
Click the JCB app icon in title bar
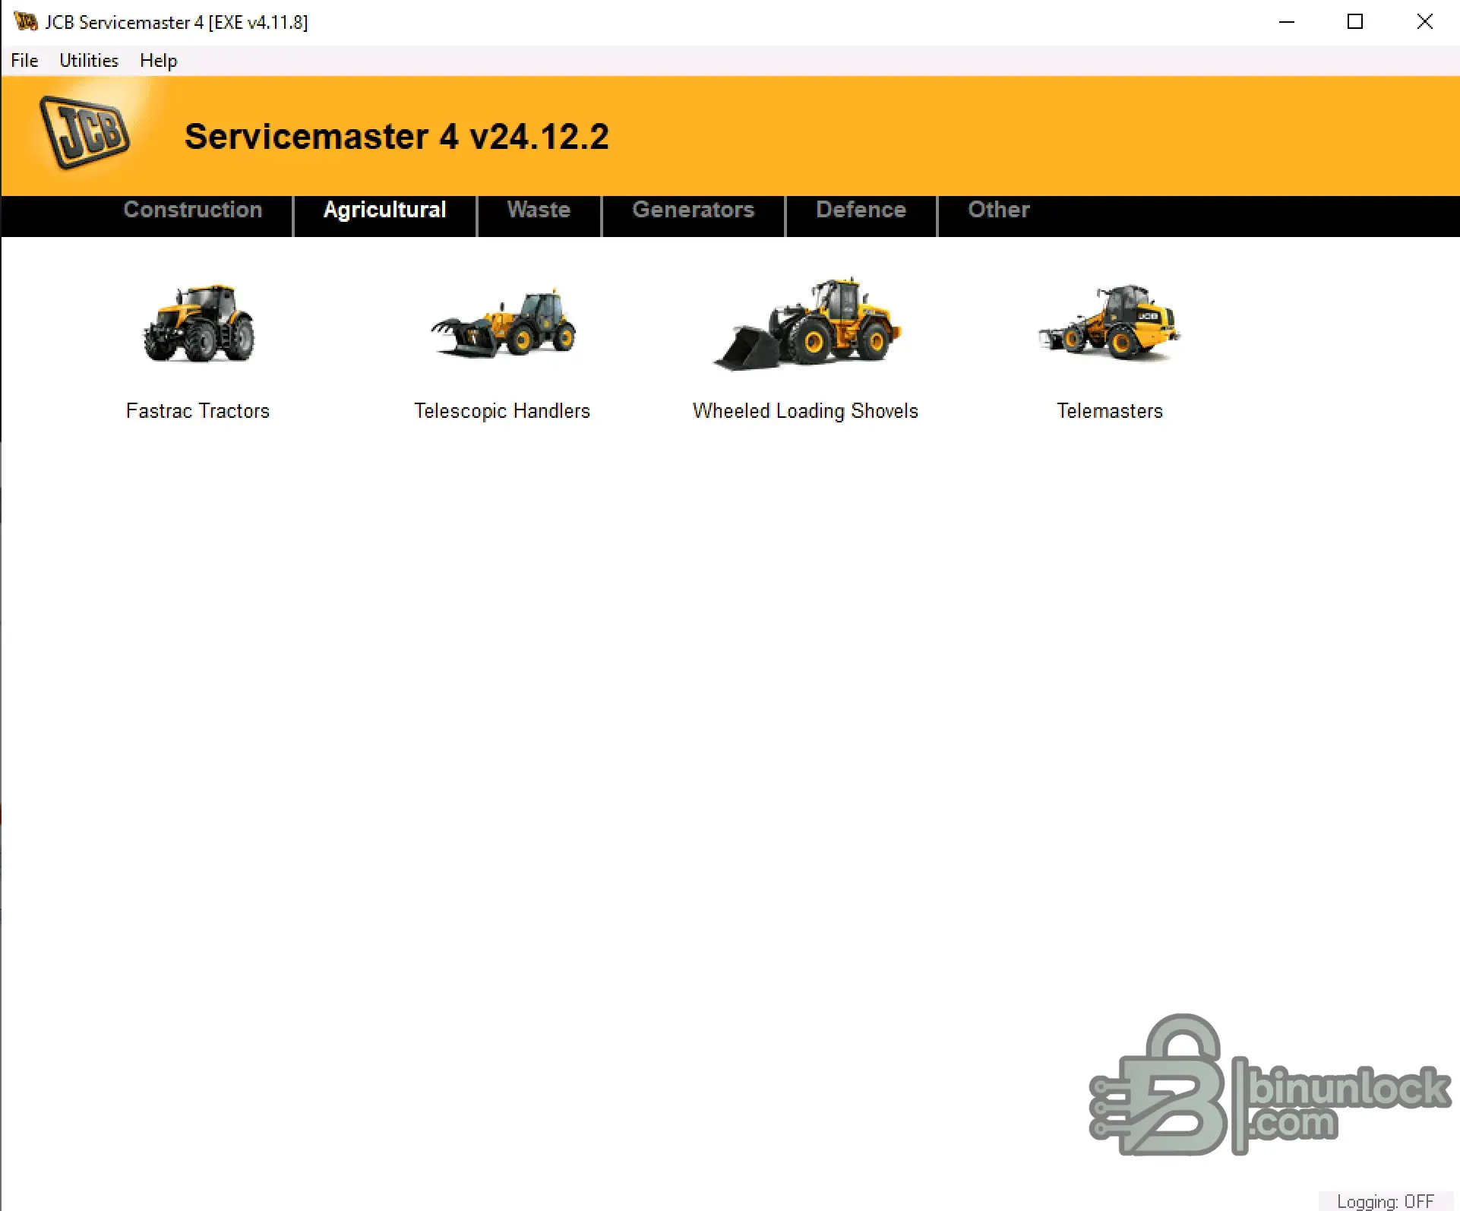point(26,22)
